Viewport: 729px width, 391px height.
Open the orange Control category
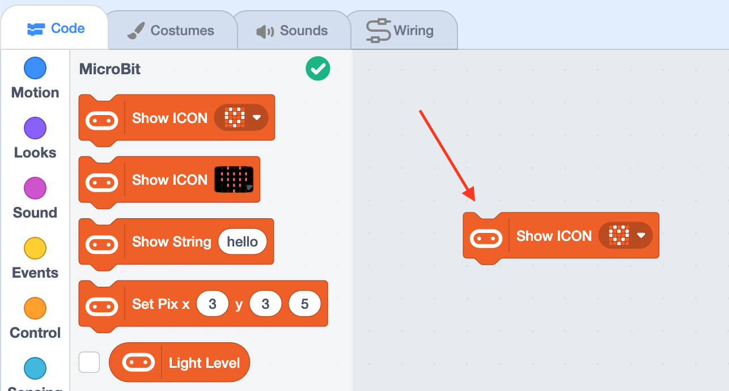[x=35, y=309]
